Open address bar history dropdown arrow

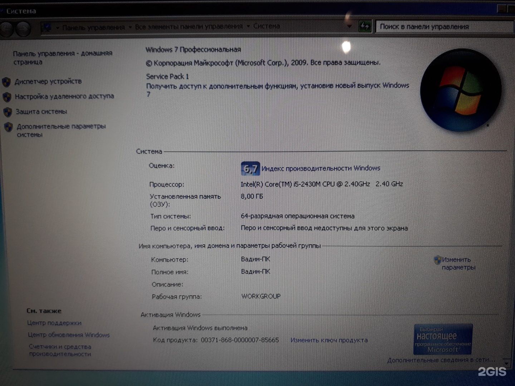[350, 26]
